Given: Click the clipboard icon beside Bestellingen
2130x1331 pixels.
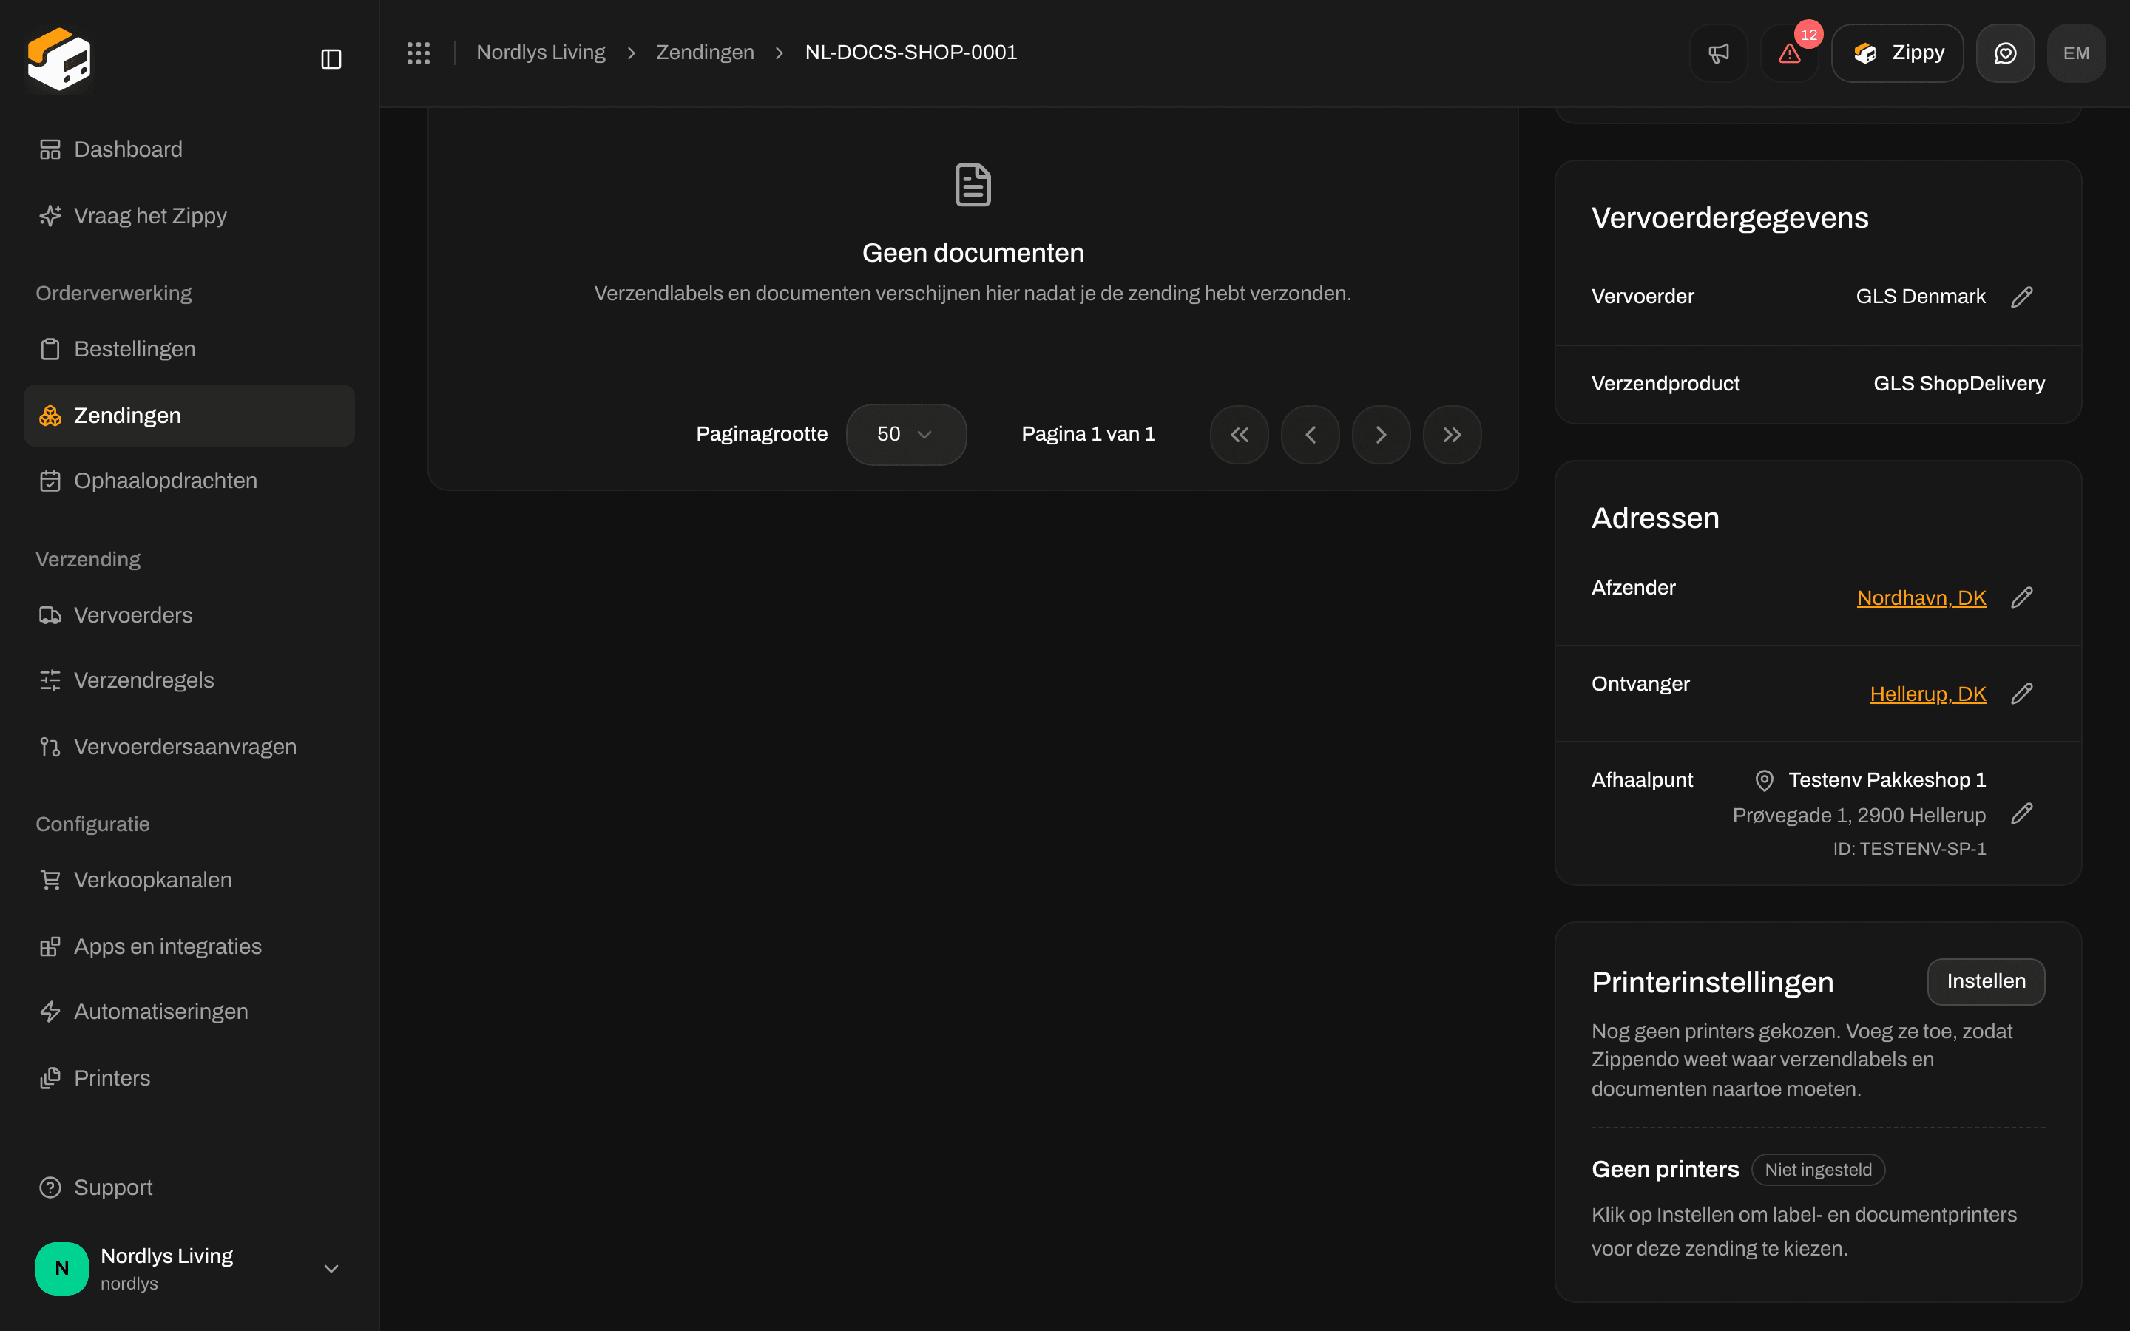Looking at the screenshot, I should (x=50, y=348).
